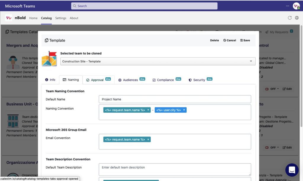Remove user.city tag from Naming Convention
The width and height of the screenshot is (303, 181).
[x=184, y=110]
